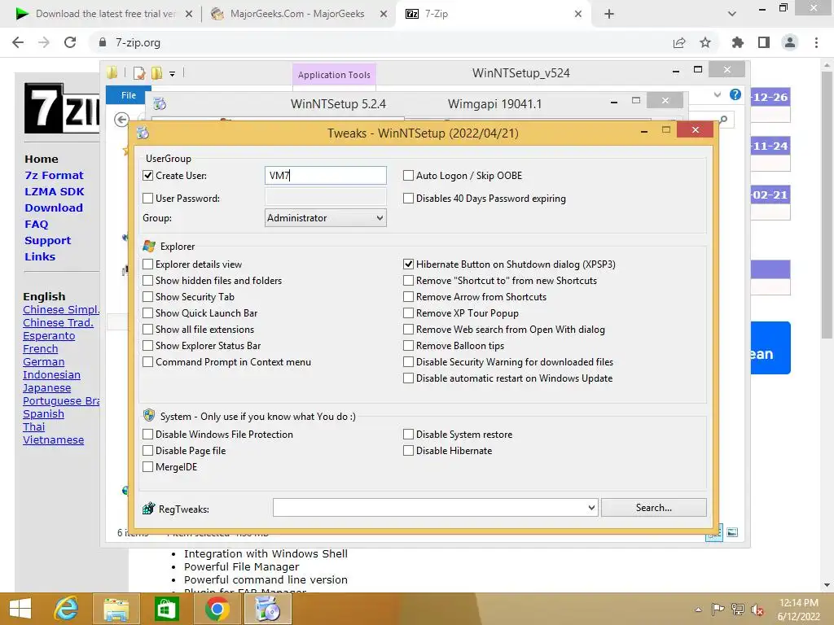Open the FAQ link
This screenshot has width=834, height=625.
pyautogui.click(x=36, y=225)
